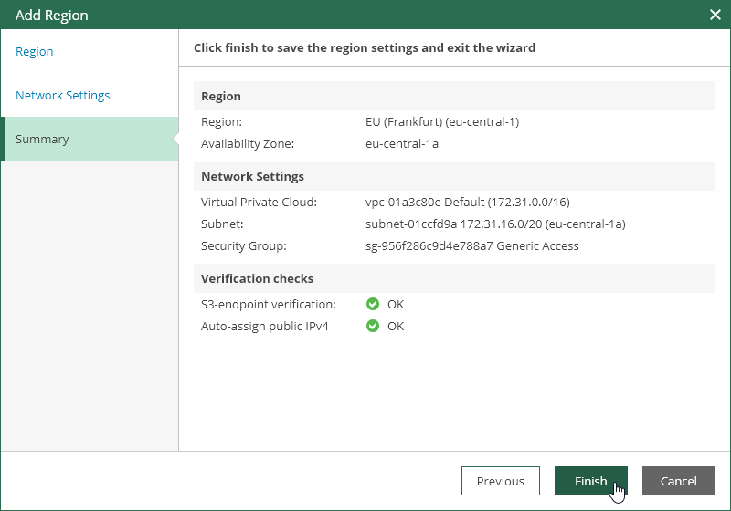Click the subnet-01ccfd9a subnet value

click(x=495, y=224)
